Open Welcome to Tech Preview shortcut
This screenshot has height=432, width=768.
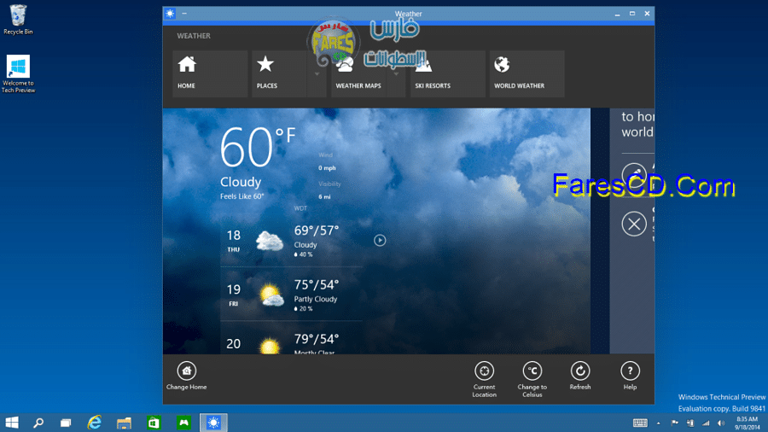click(x=18, y=73)
